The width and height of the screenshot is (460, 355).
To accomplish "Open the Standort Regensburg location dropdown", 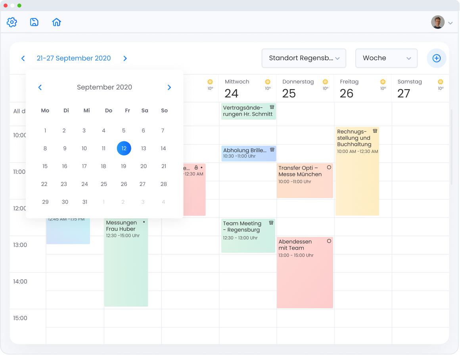I will tap(304, 58).
